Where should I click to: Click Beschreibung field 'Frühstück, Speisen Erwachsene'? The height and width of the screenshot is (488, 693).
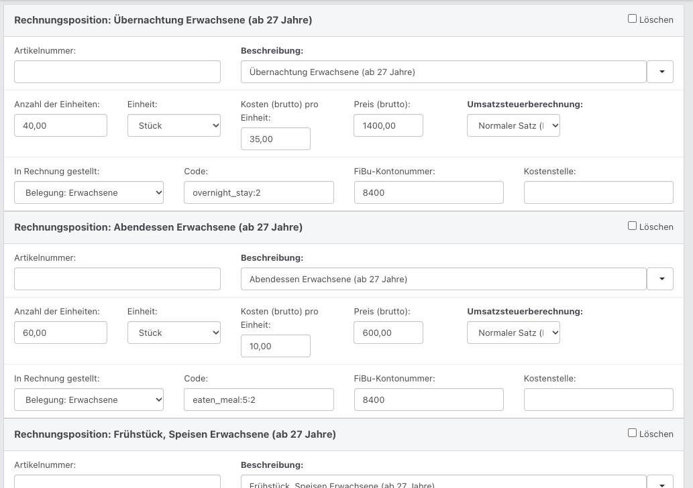coord(443,482)
